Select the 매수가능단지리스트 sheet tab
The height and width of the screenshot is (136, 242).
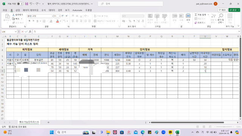tap(29, 122)
